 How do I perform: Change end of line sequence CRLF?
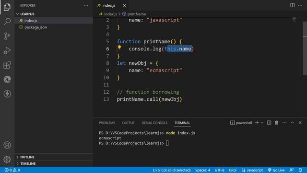point(233,170)
